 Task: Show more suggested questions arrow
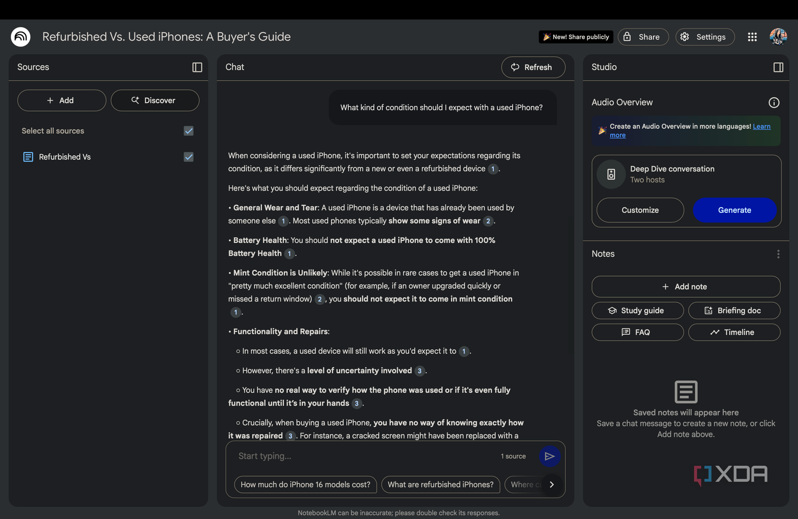click(552, 485)
